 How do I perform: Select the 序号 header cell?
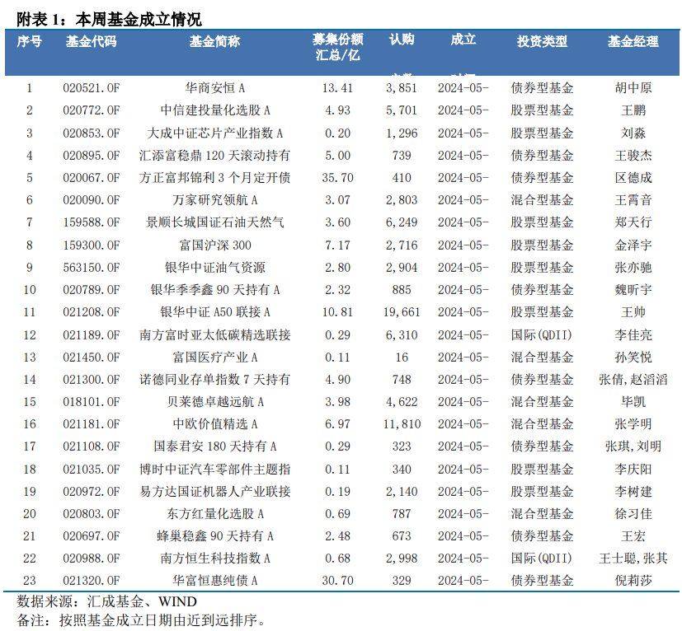coord(30,41)
